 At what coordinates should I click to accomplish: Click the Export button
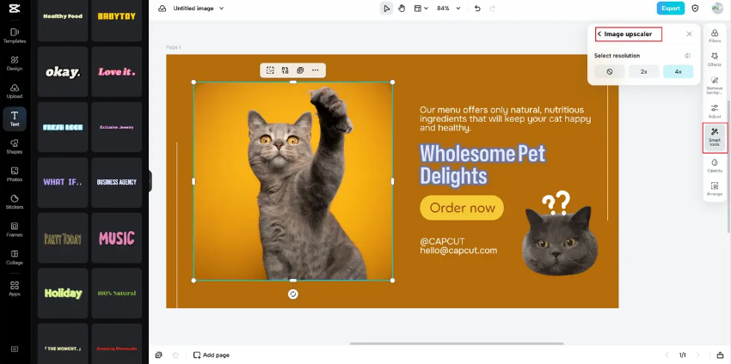(671, 9)
